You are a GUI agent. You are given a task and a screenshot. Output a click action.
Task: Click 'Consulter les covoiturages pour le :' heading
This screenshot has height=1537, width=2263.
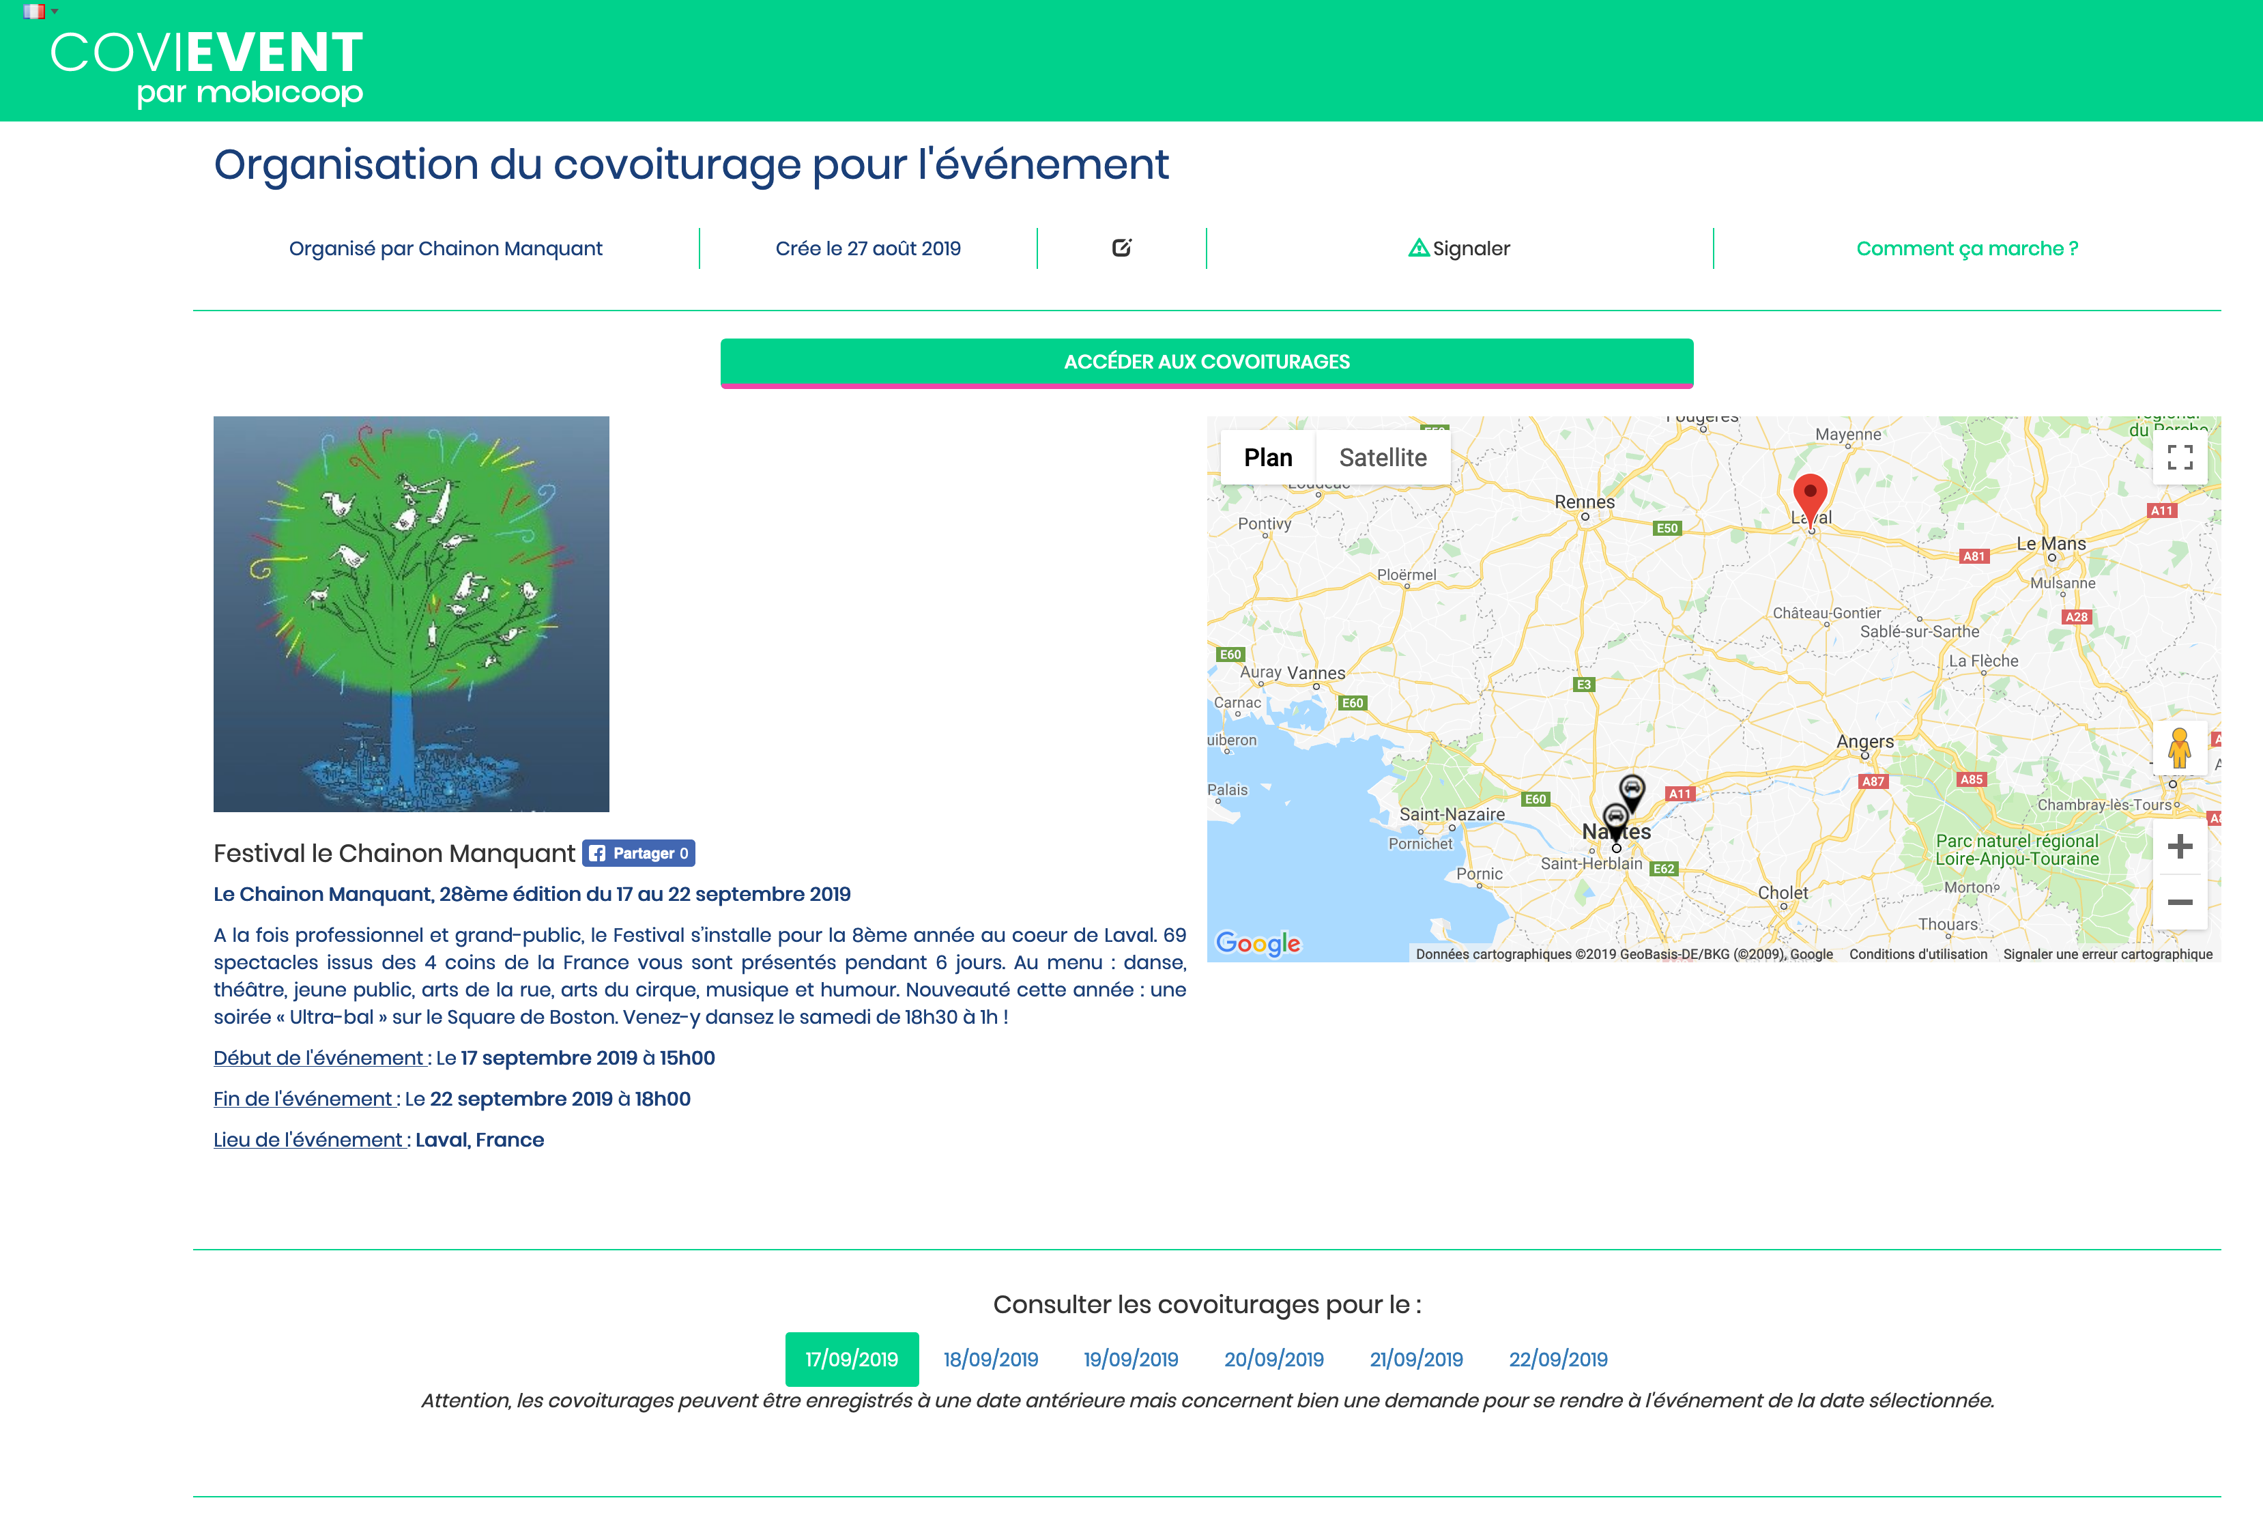pyautogui.click(x=1207, y=1304)
